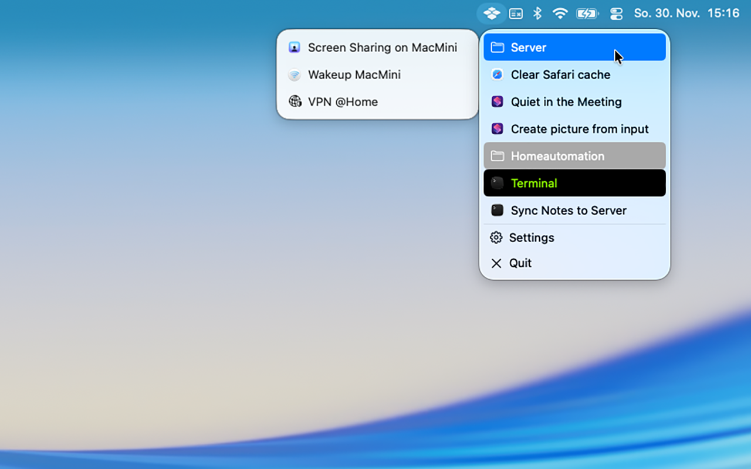Click the Dropbox-style menu bar app icon
The height and width of the screenshot is (469, 751).
(492, 13)
